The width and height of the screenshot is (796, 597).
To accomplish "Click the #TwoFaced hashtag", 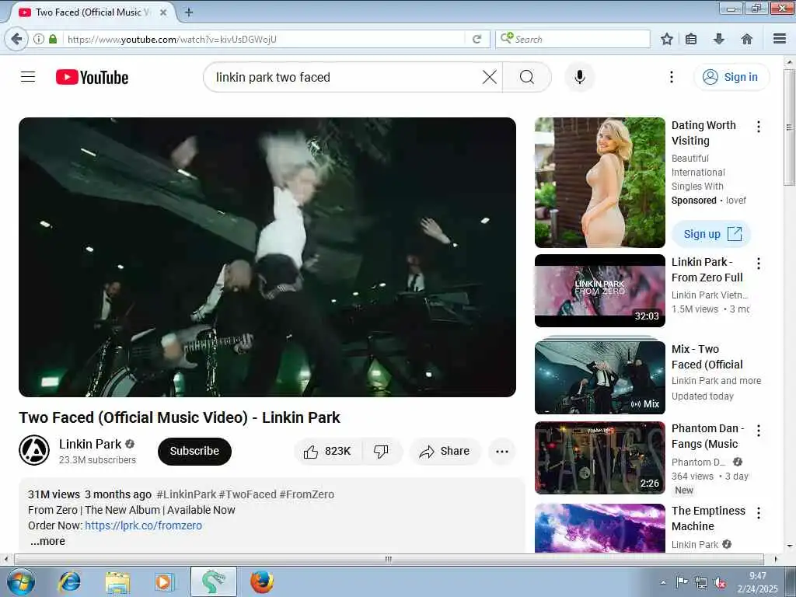I will 247,494.
